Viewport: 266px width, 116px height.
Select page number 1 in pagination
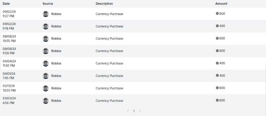(x=134, y=111)
